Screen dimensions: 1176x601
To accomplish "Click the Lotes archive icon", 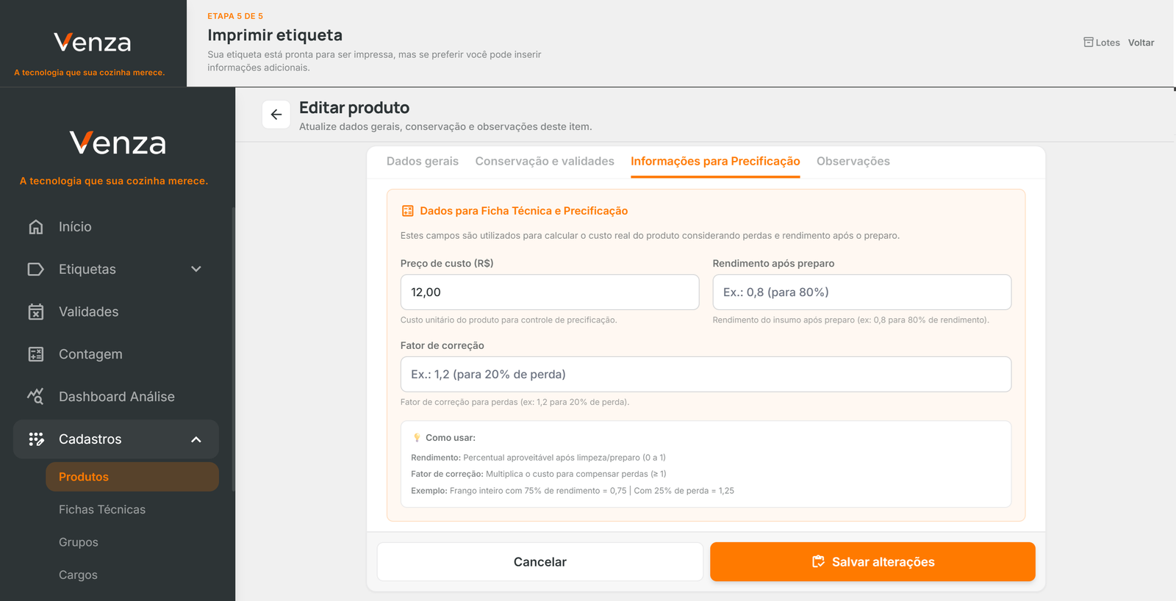I will (1089, 43).
